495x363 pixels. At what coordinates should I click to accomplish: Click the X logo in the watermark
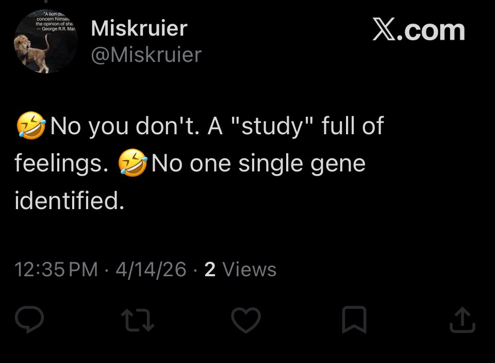click(x=385, y=30)
